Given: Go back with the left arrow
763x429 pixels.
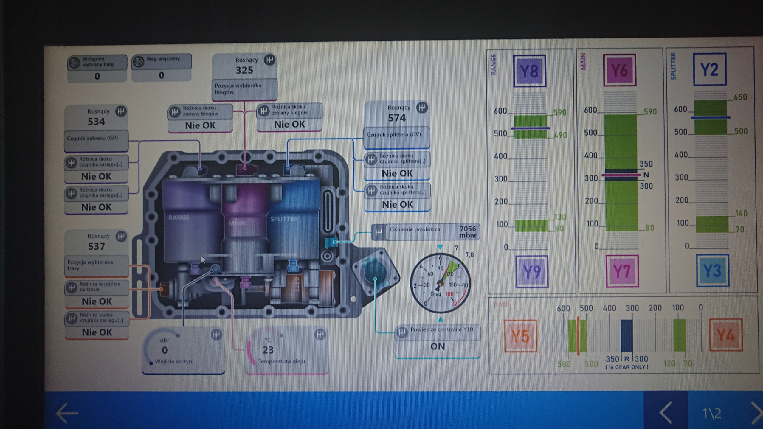Looking at the screenshot, I should (x=67, y=413).
